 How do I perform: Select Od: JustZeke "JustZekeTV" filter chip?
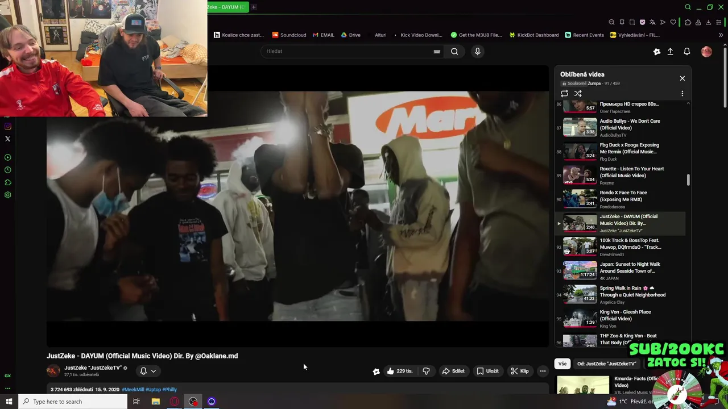click(x=606, y=364)
